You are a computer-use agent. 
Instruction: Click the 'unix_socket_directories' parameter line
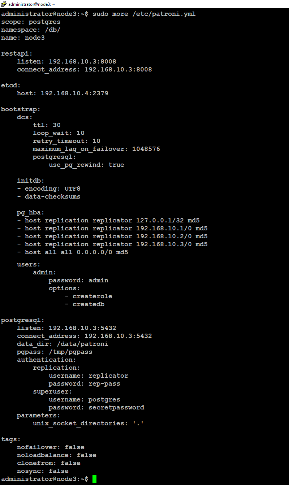[x=89, y=423]
